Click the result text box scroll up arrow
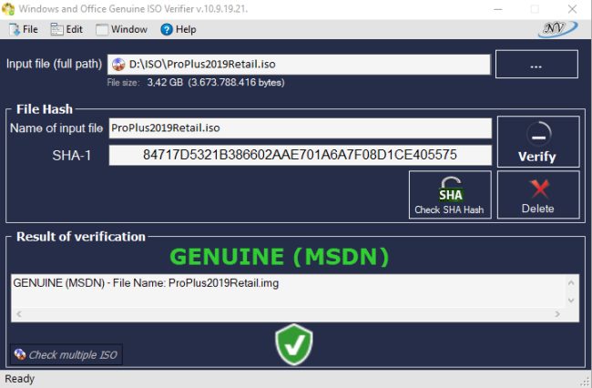Screen dimensions: 592x388 [x=571, y=282]
